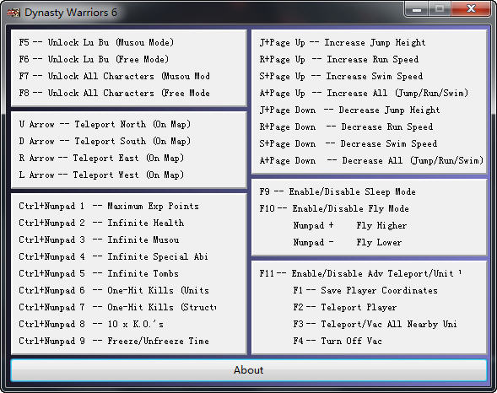The width and height of the screenshot is (497, 393).
Task: Click 'F9 -- Enable/Disable Sleep Mode'
Action: (x=338, y=191)
